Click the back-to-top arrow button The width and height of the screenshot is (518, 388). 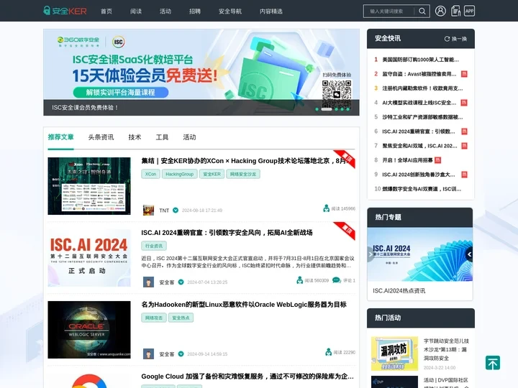(x=493, y=363)
